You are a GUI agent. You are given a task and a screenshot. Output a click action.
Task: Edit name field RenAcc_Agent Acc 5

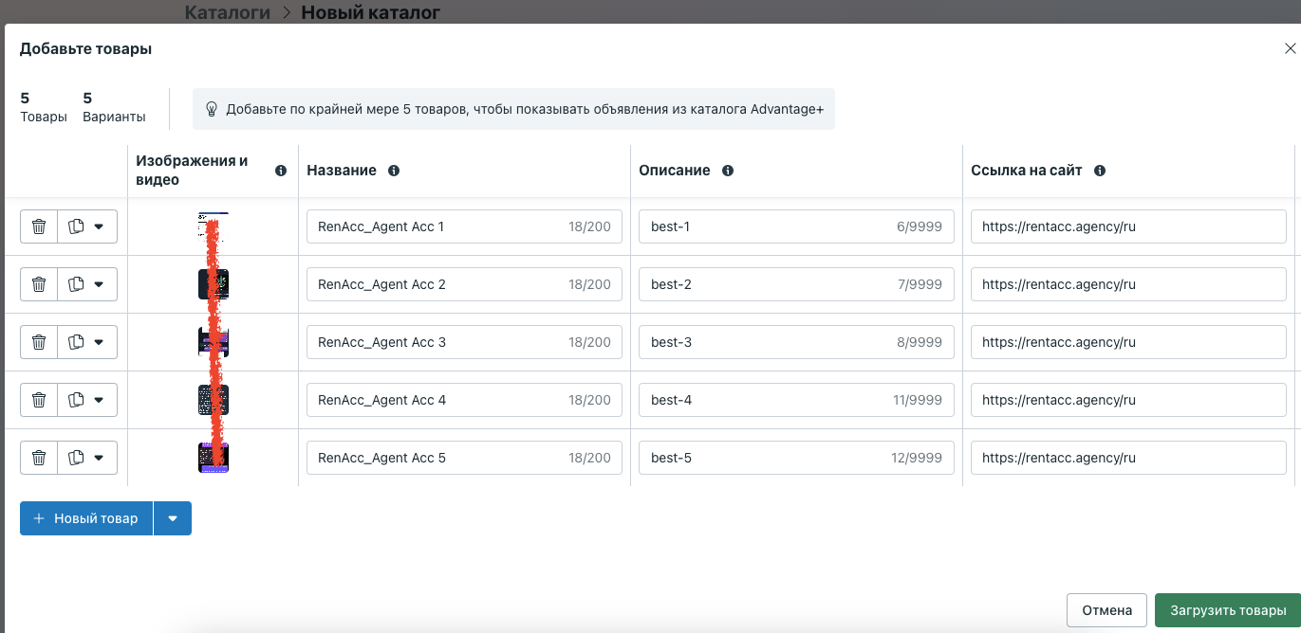point(464,458)
